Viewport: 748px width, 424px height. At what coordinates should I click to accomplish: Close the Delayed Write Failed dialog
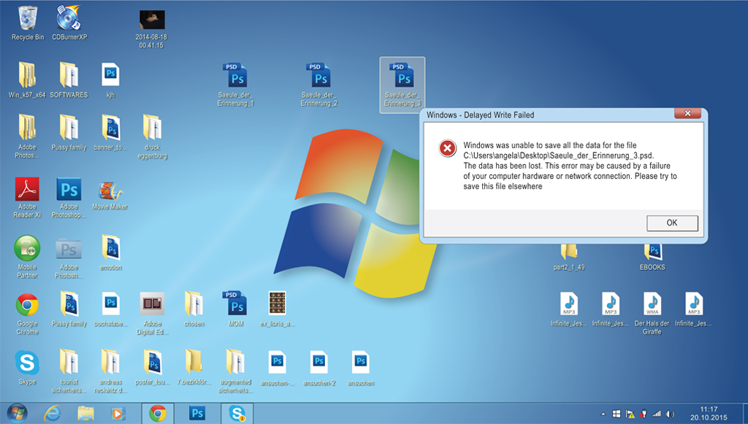pos(687,113)
